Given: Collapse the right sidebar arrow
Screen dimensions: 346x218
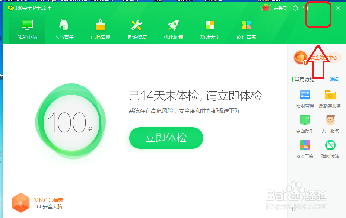Looking at the screenshot, I should [294, 209].
